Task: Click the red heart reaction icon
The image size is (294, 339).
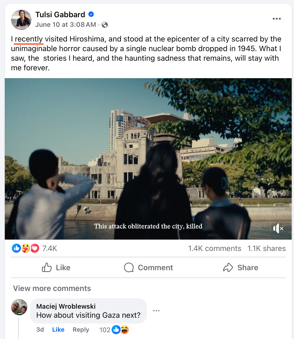Action: pos(35,248)
